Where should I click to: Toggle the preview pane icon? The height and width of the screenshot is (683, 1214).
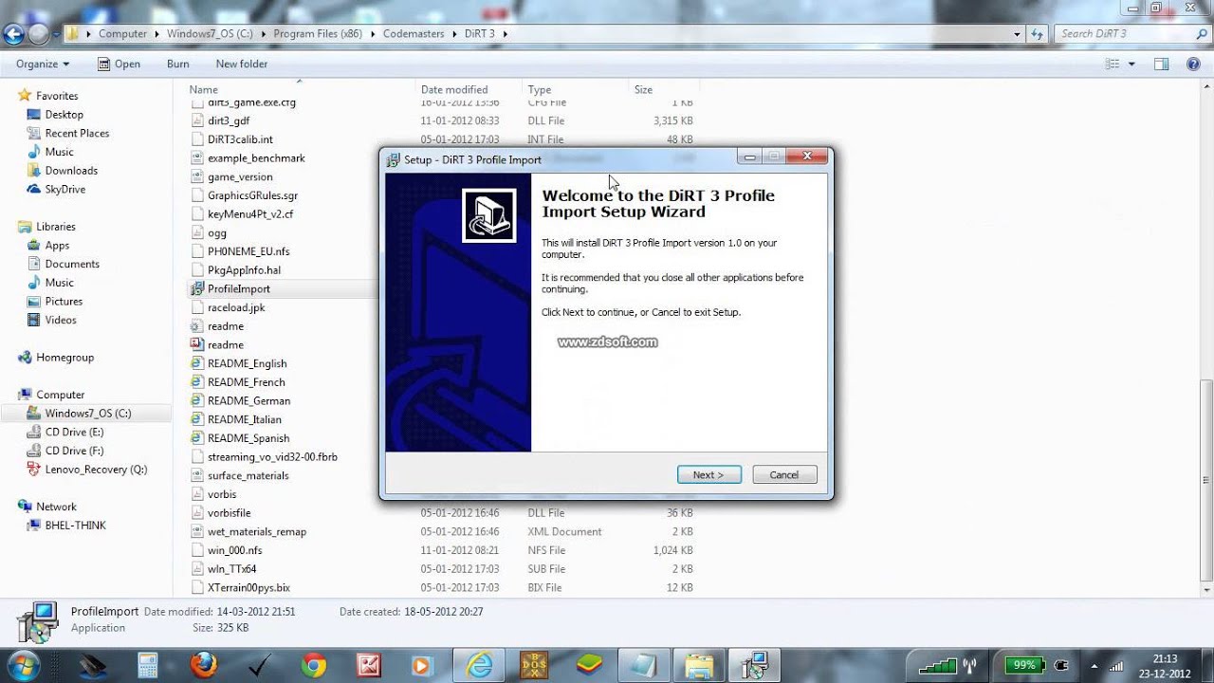pyautogui.click(x=1161, y=64)
